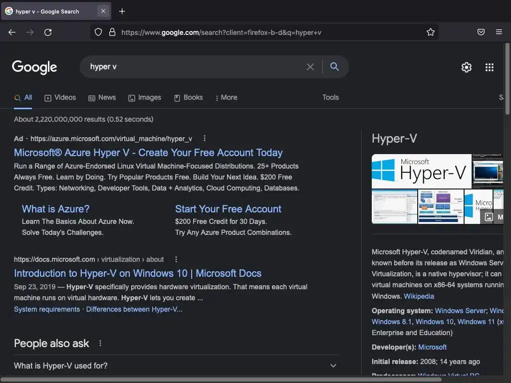The height and width of the screenshot is (383, 511).
Task: Open a new tab with the plus button
Action: coord(122,11)
